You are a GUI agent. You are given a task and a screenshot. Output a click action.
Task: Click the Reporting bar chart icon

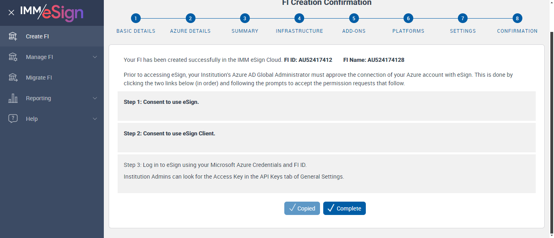click(x=13, y=98)
